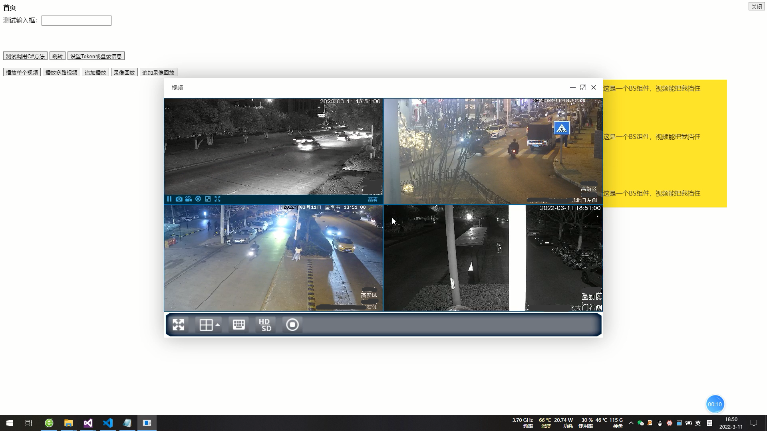Click the 00:10 recording timer bubble
Image resolution: width=767 pixels, height=431 pixels.
[x=715, y=404]
